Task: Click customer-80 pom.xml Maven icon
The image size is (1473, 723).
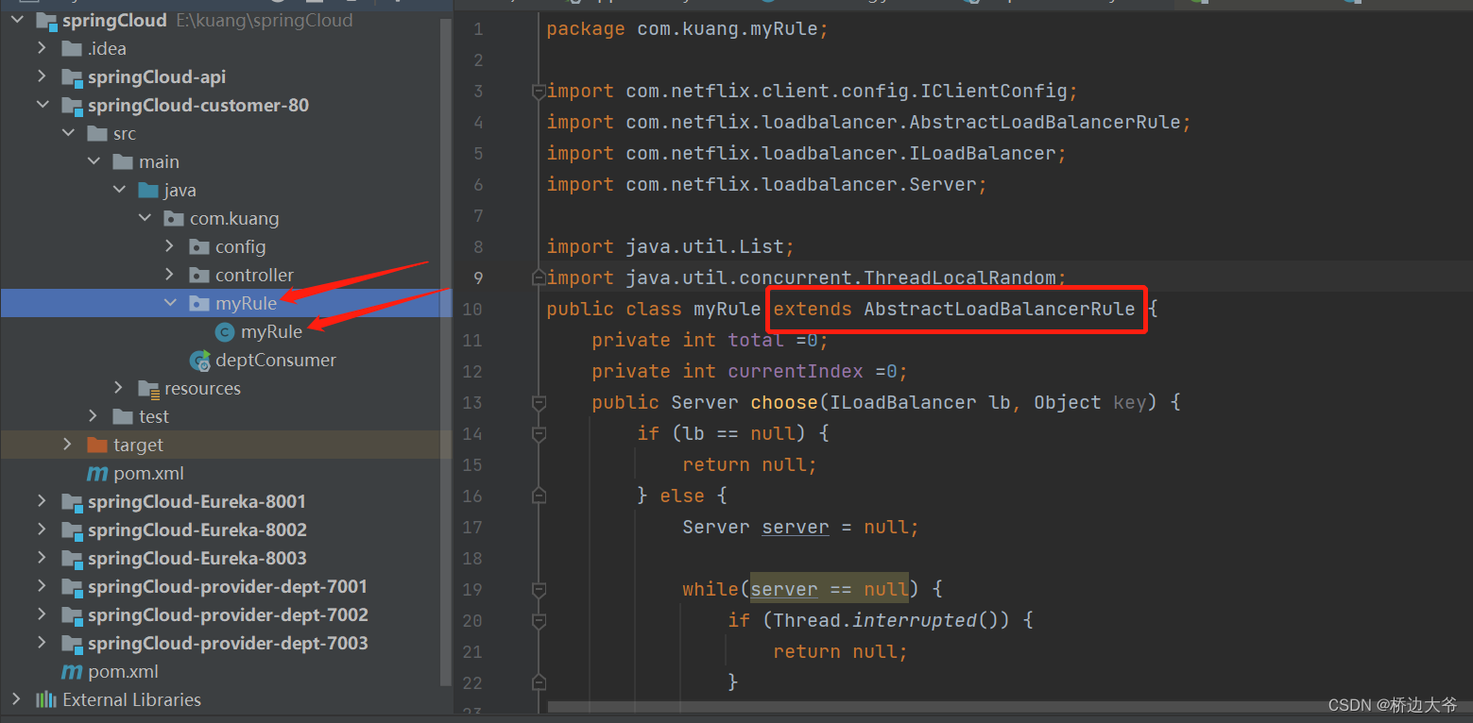Action: [97, 473]
